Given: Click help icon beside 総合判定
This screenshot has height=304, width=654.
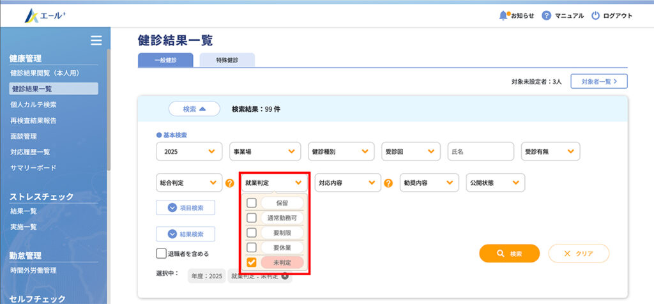Looking at the screenshot, I should [x=230, y=183].
